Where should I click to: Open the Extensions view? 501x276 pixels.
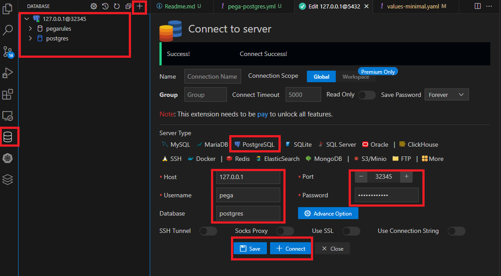8,94
